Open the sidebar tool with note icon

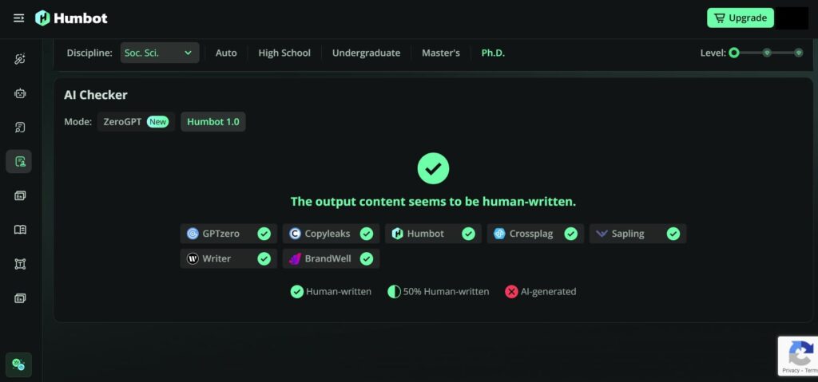(20, 128)
